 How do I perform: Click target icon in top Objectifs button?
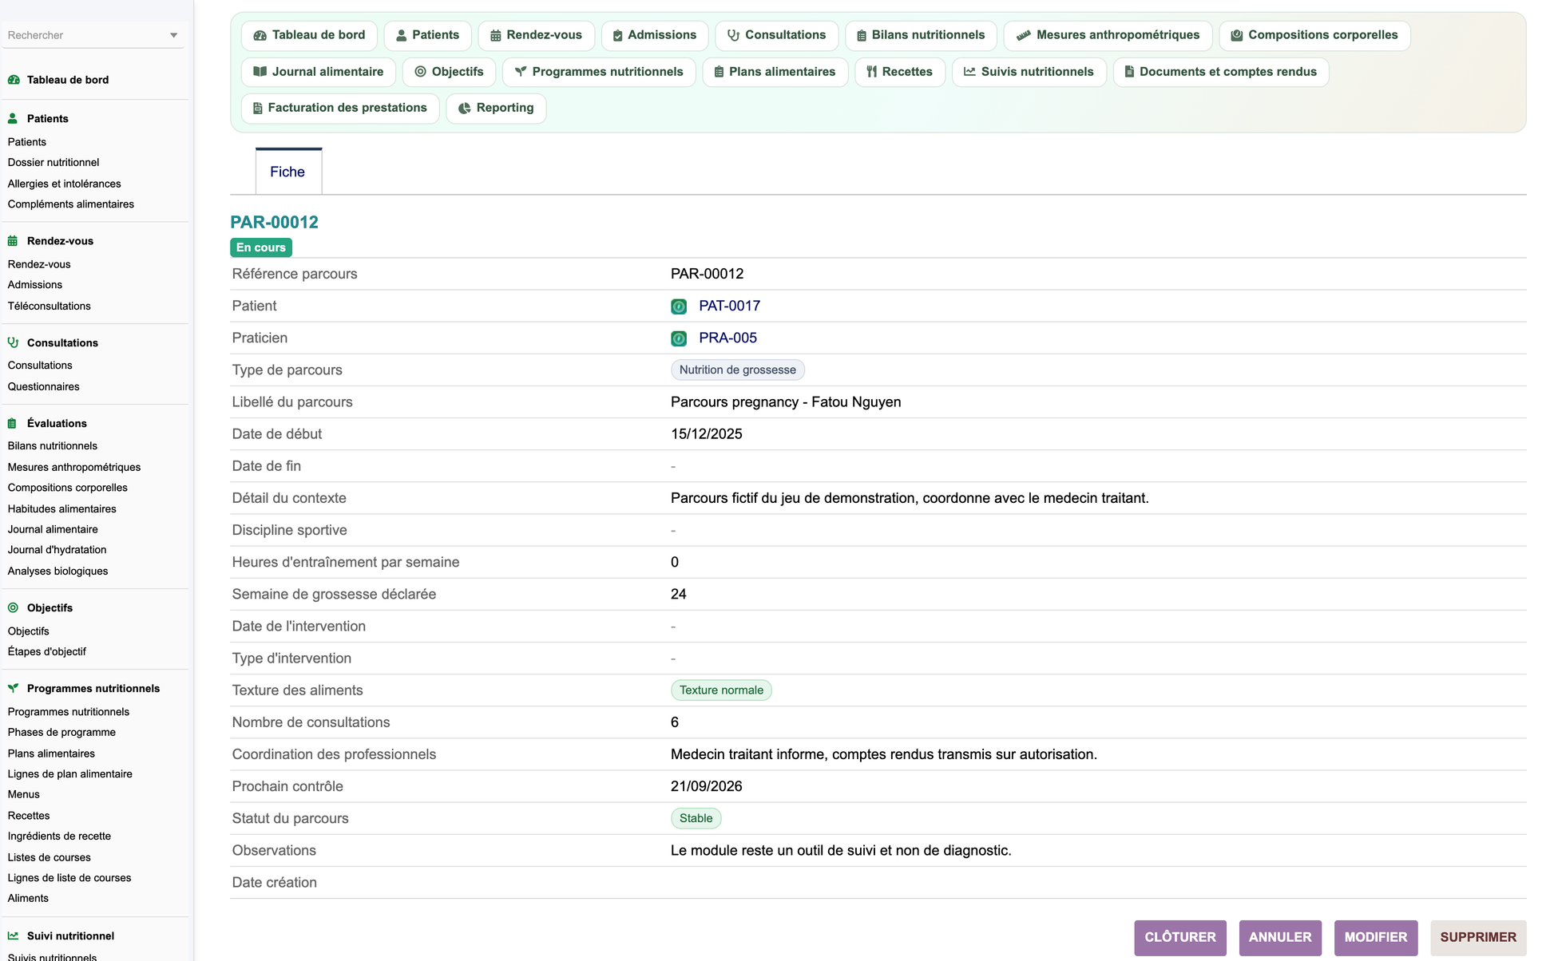[x=420, y=72]
